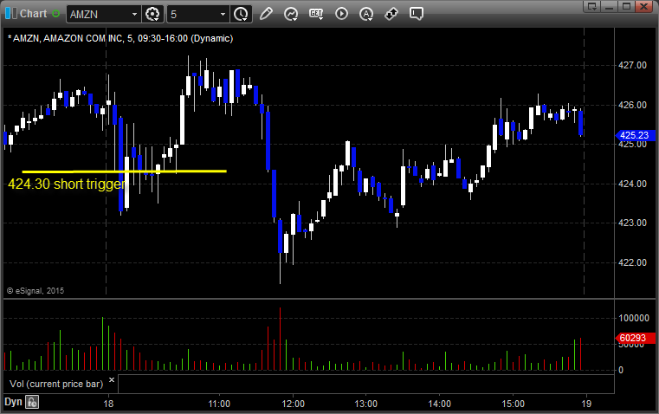This screenshot has width=659, height=414.
Task: Open the window options dropdown button
Action: [591, 6]
